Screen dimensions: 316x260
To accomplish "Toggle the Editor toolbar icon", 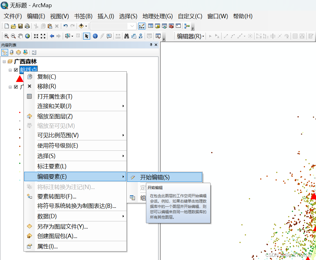I will (x=142, y=26).
